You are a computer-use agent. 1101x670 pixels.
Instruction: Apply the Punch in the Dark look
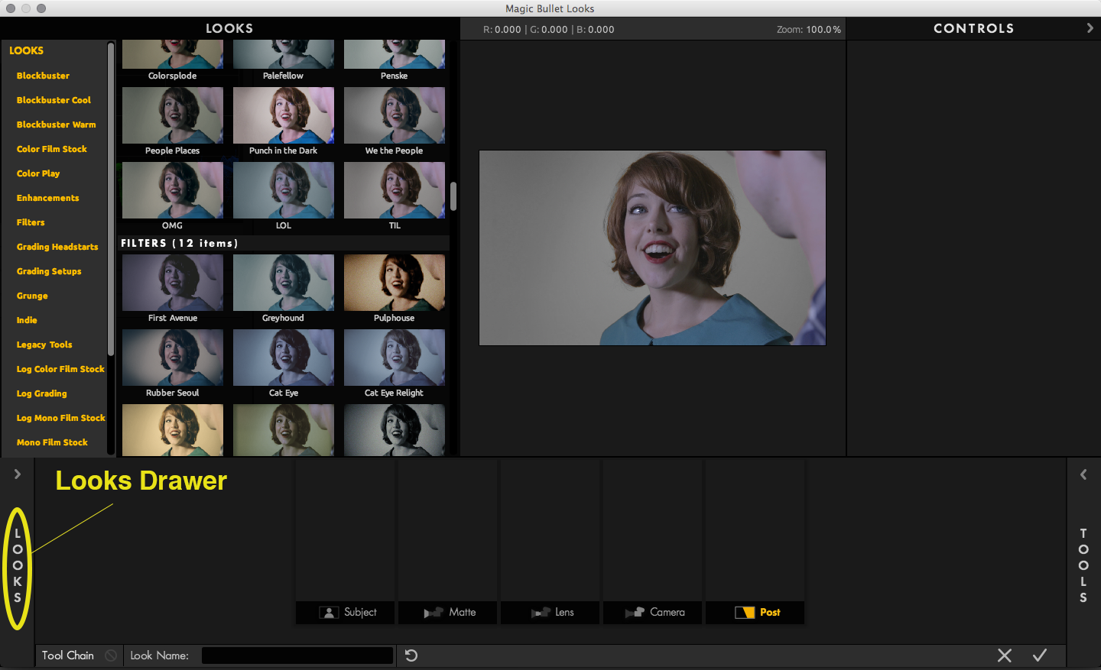coord(284,115)
